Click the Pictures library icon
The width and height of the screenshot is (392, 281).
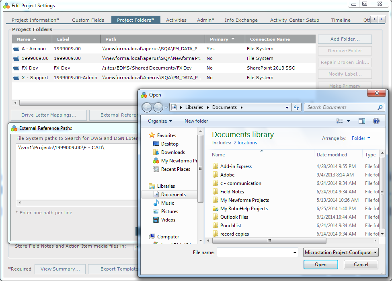tap(156, 211)
